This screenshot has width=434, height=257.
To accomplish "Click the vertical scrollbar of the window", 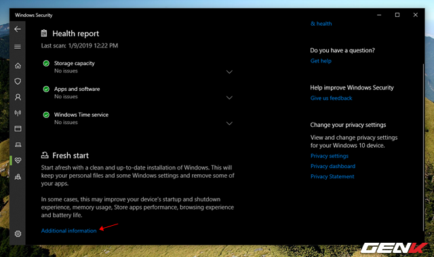I will [423, 146].
